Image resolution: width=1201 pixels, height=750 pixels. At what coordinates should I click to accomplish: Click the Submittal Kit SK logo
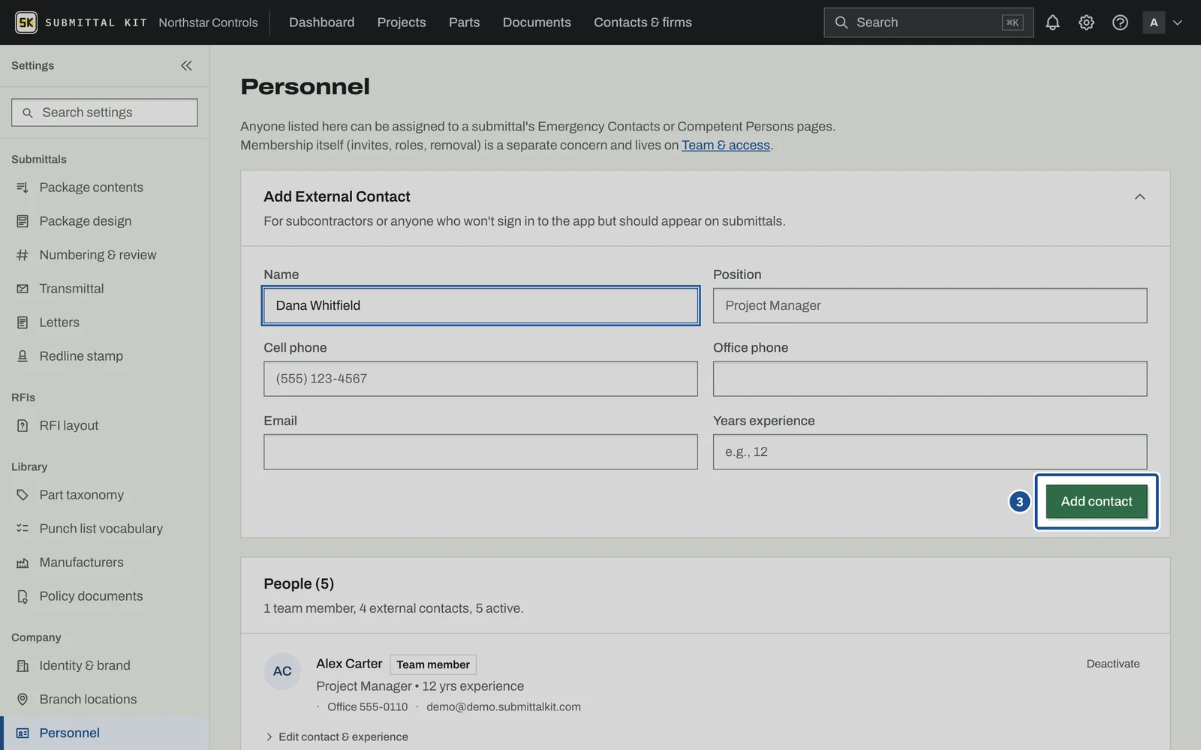coord(26,22)
